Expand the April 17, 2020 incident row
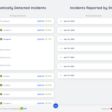Screen dimensions: 112x112 [85, 57]
